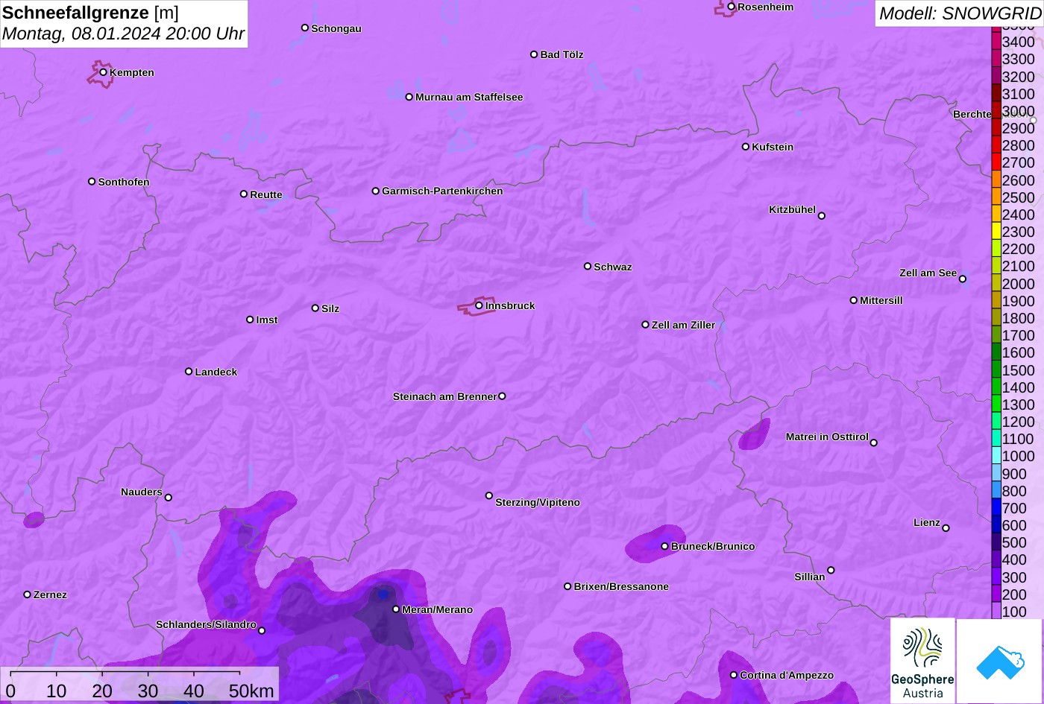Click the Bruneck/Brunico marker dot

[x=665, y=546]
